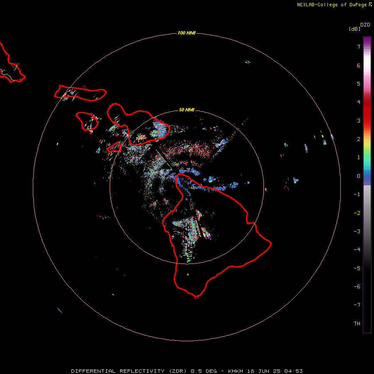Click the 1 value on color scale
374x374 pixels.
(x=359, y=157)
